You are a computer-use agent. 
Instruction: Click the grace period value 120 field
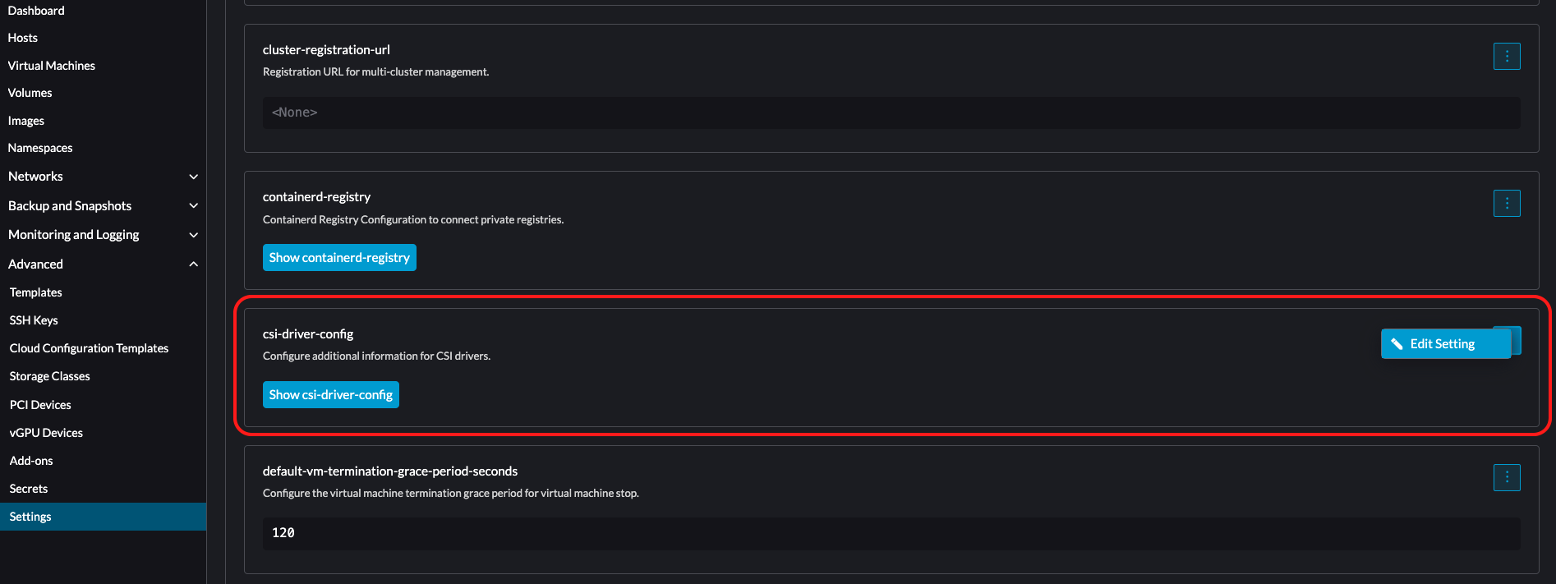(x=891, y=533)
